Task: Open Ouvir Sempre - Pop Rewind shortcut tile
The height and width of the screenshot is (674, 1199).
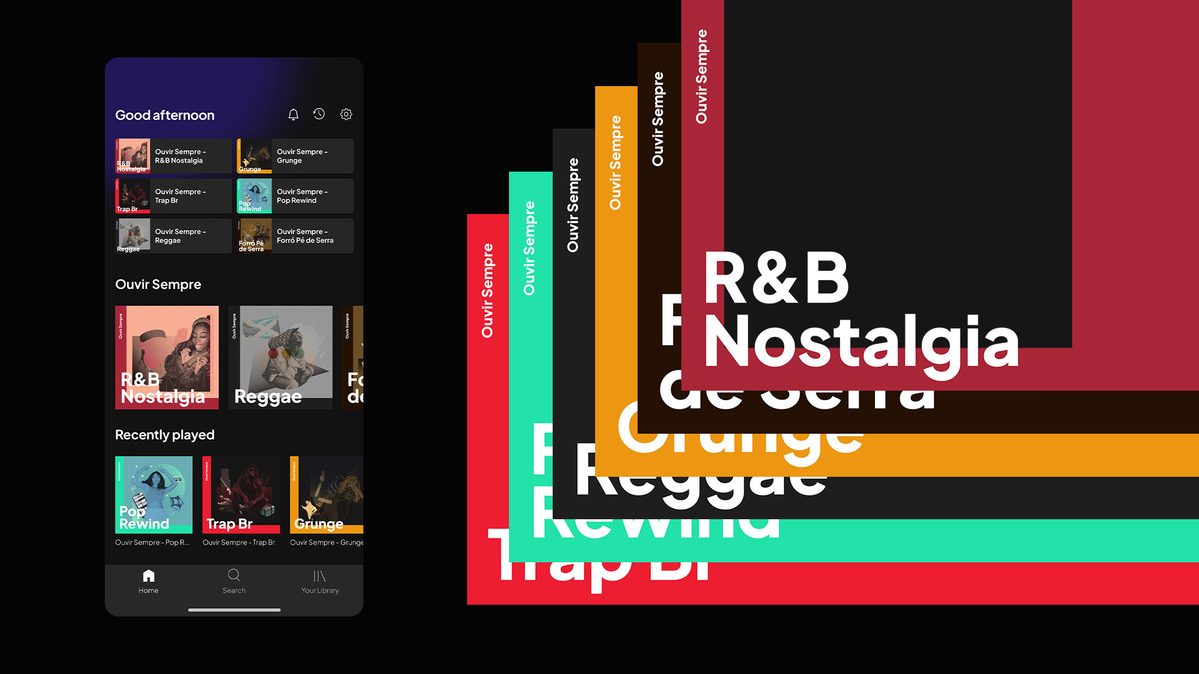Action: [295, 196]
